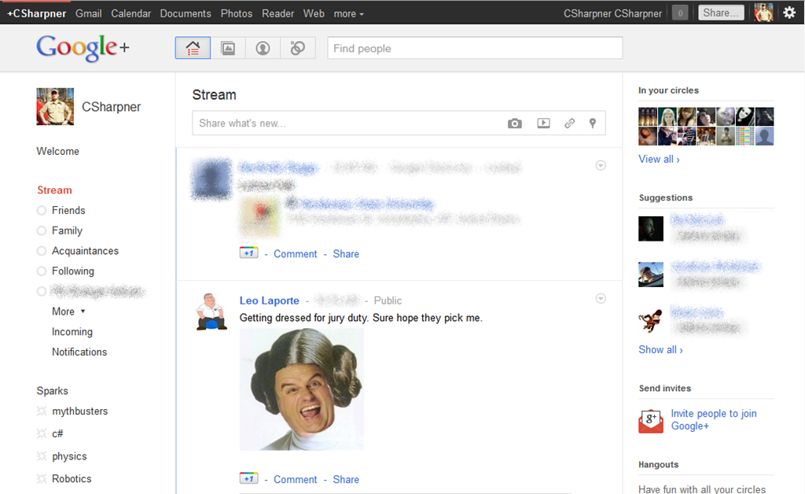Select Stream in left sidebar
The height and width of the screenshot is (494, 805).
coord(54,190)
